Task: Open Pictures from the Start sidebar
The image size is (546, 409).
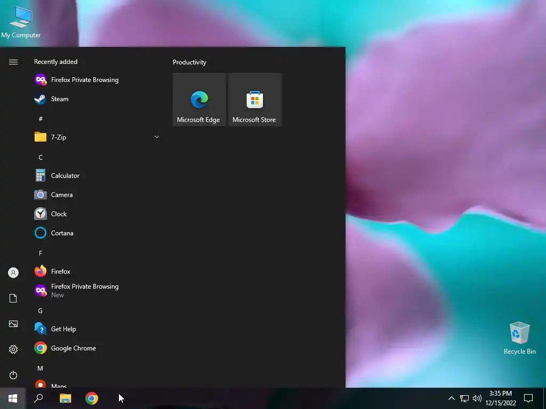Action: (x=13, y=324)
